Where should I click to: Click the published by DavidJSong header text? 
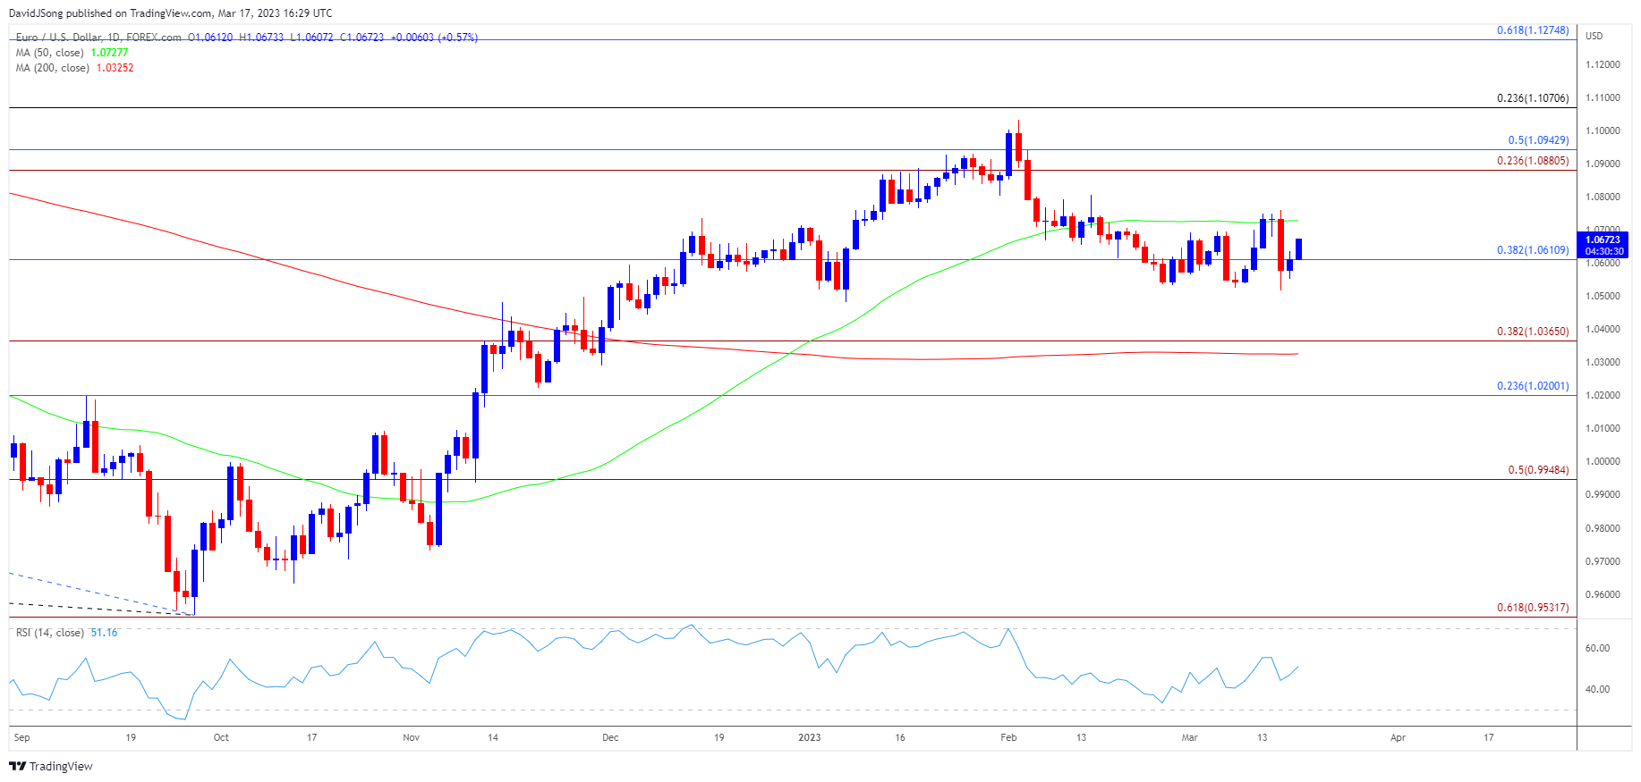click(170, 13)
